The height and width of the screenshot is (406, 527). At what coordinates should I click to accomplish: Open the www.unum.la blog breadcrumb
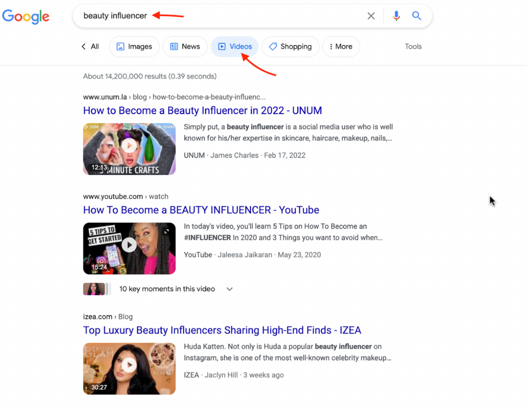(x=174, y=97)
